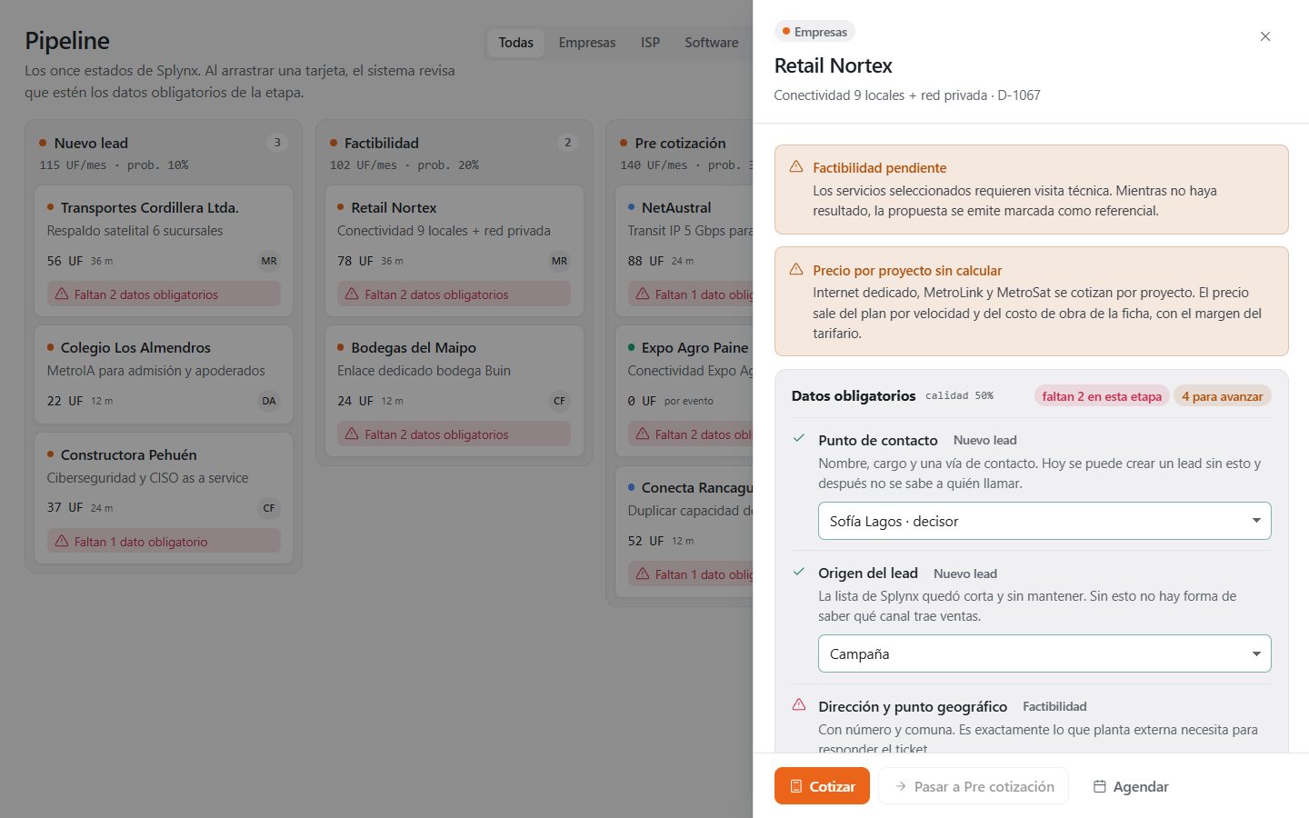Click the '4 para avanzar' badge
The height and width of the screenshot is (818, 1309).
pos(1223,396)
